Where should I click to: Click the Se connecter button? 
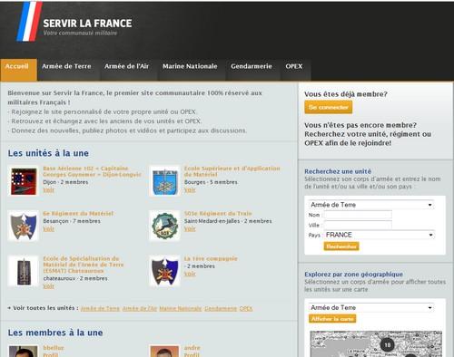coord(329,107)
